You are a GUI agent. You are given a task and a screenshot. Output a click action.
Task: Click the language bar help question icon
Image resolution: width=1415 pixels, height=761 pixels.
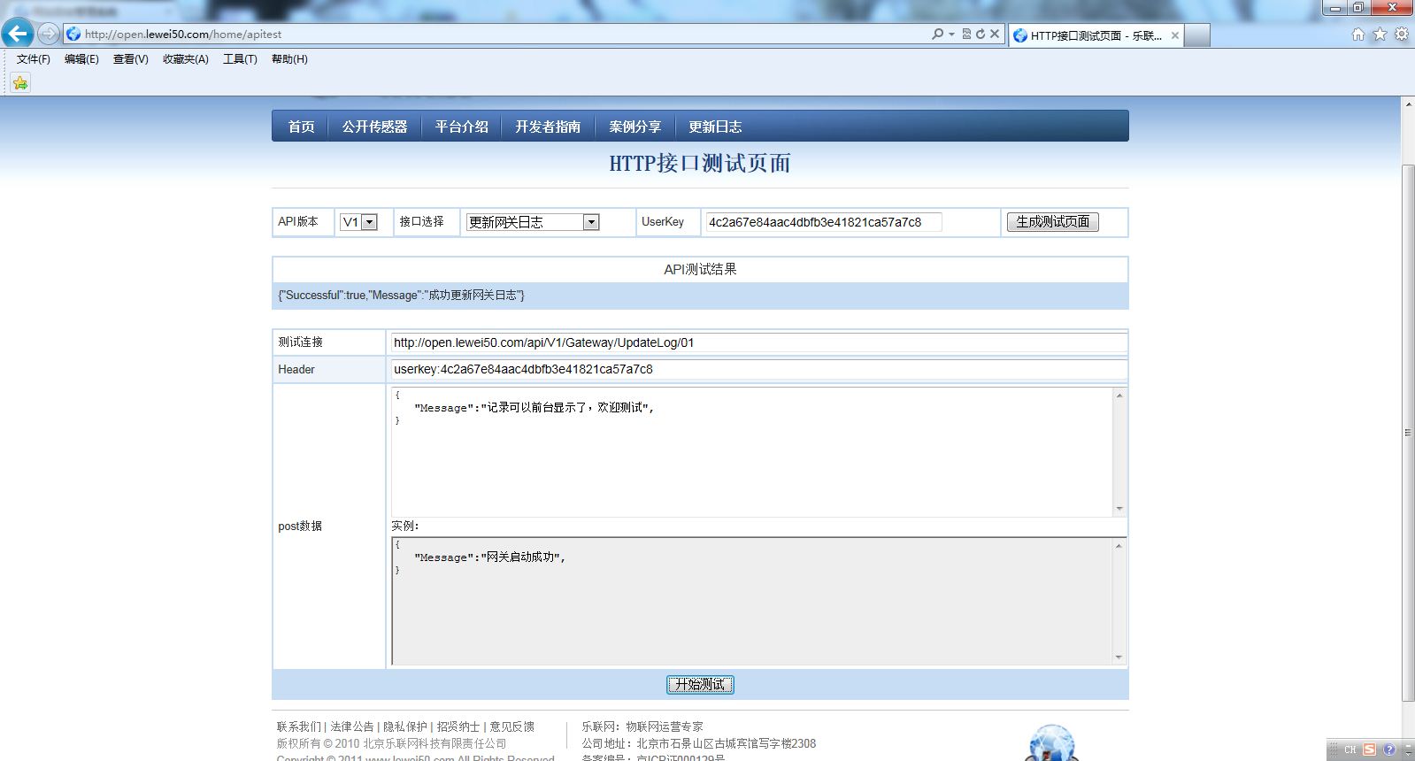[x=1389, y=749]
